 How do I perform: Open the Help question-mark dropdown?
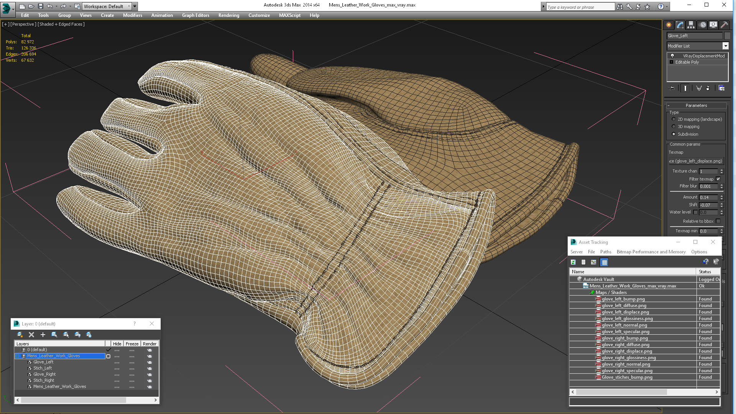(x=667, y=7)
